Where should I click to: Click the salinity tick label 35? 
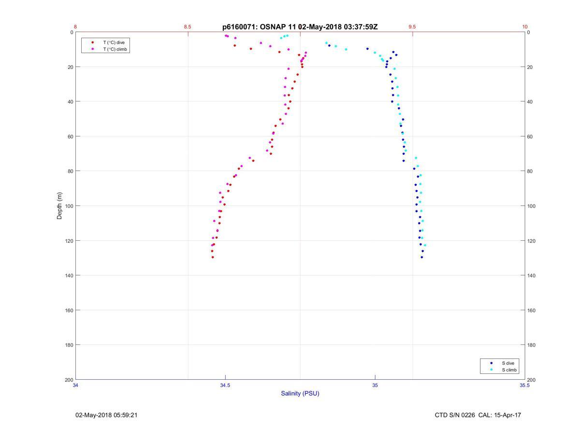(x=375, y=385)
